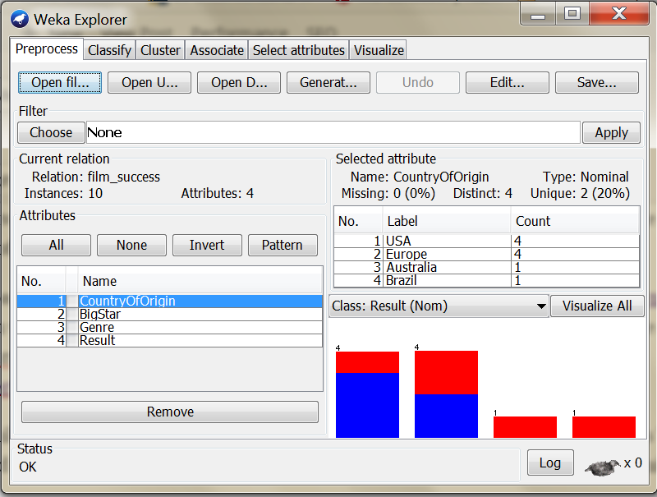Click the blue segment of USA bar

(367, 405)
